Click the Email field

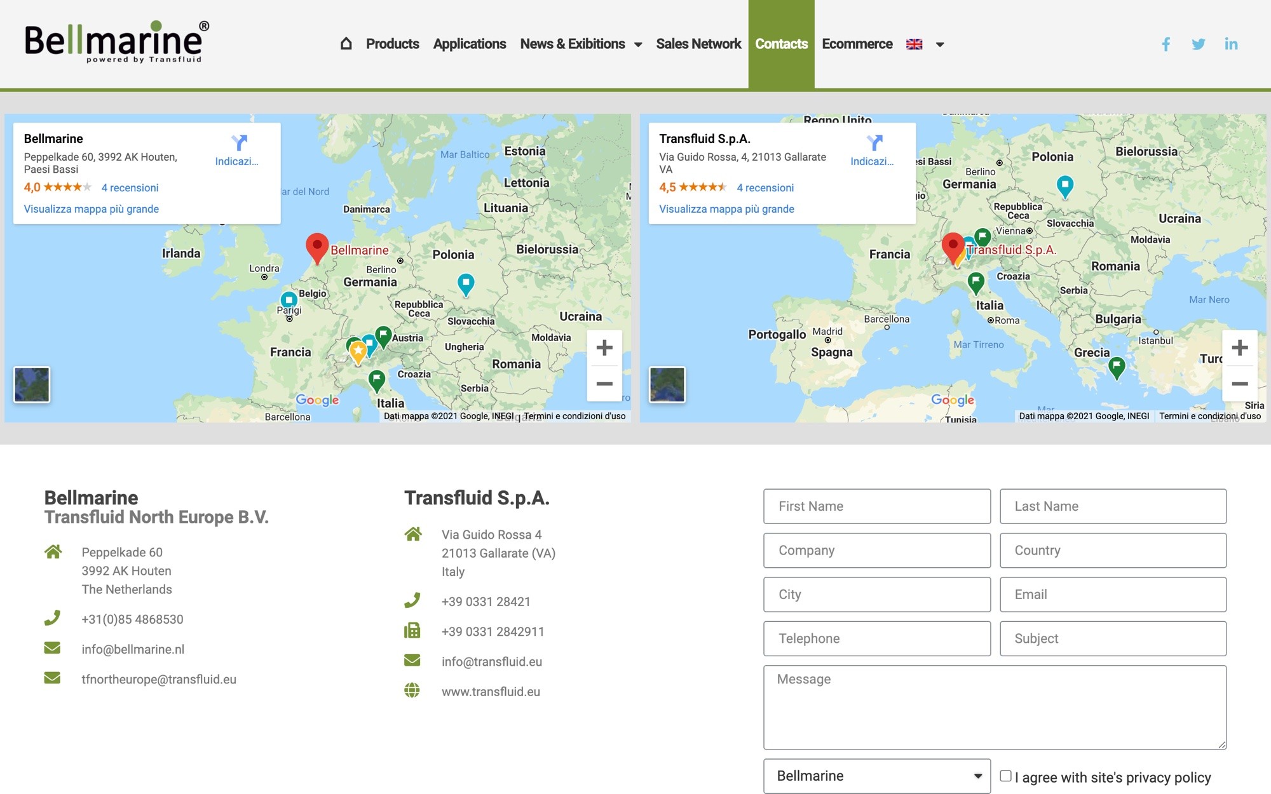coord(1113,595)
